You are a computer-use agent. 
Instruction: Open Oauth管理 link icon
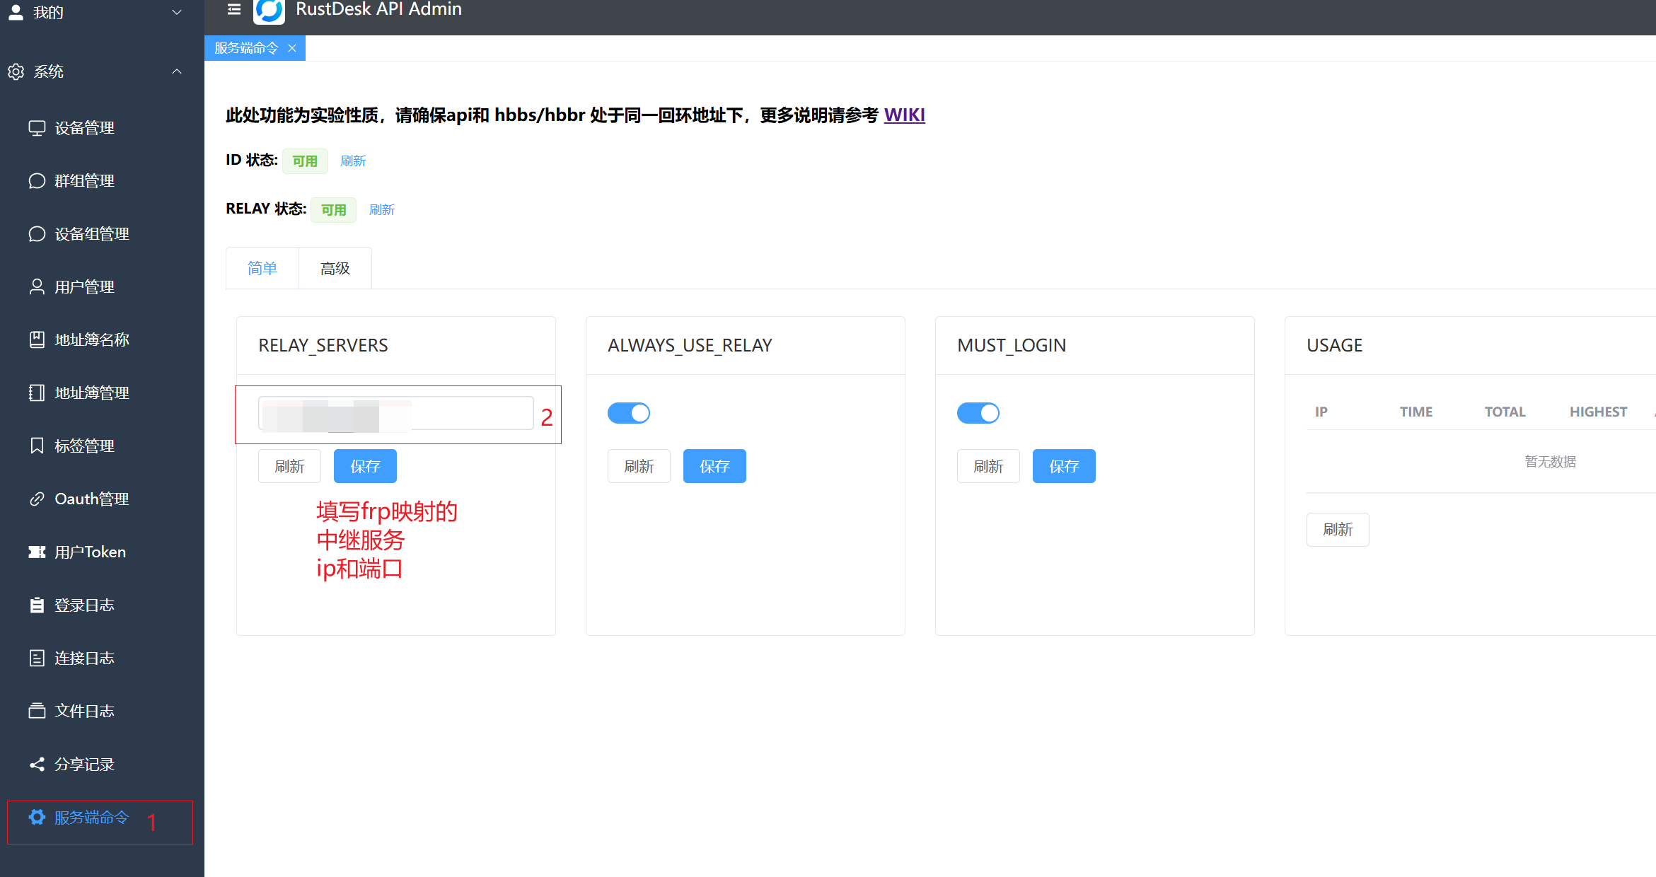37,499
